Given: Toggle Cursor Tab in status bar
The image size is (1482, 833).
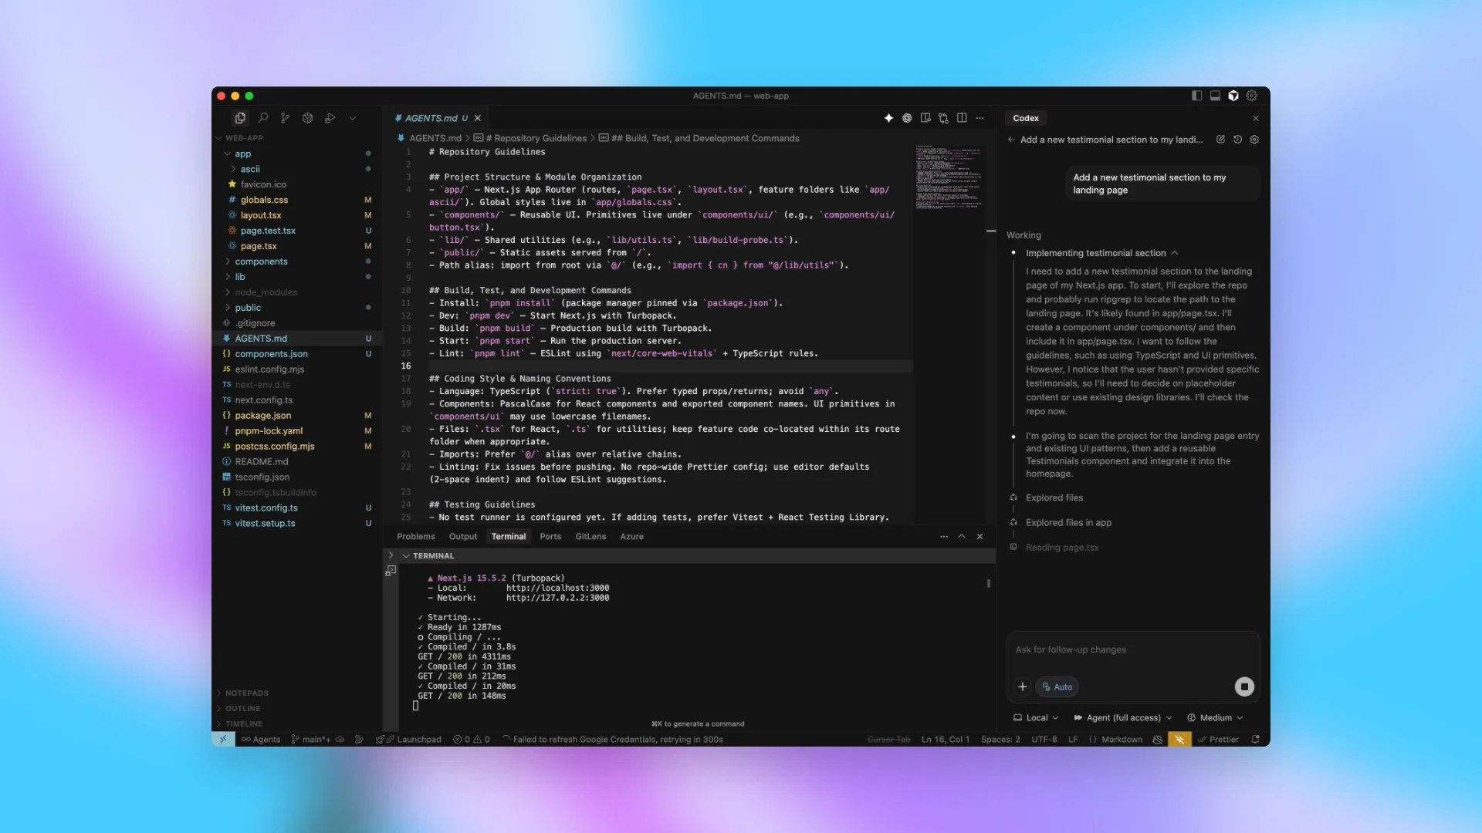Looking at the screenshot, I should [x=888, y=739].
